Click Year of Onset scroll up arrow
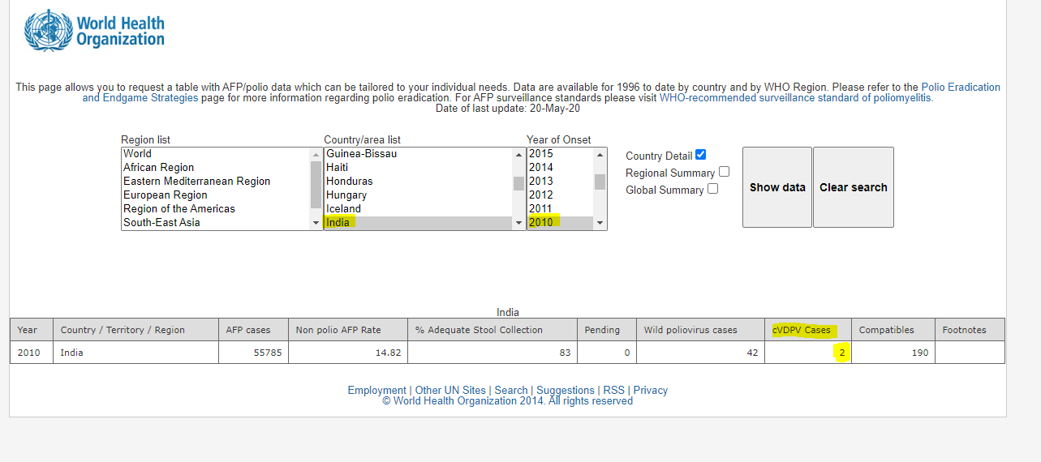 (600, 154)
